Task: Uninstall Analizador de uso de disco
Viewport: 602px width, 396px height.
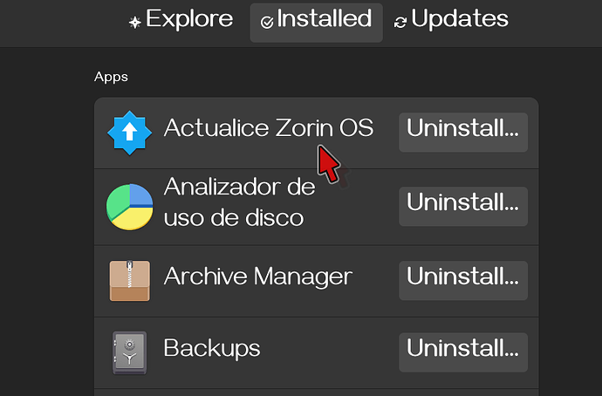Action: point(462,205)
